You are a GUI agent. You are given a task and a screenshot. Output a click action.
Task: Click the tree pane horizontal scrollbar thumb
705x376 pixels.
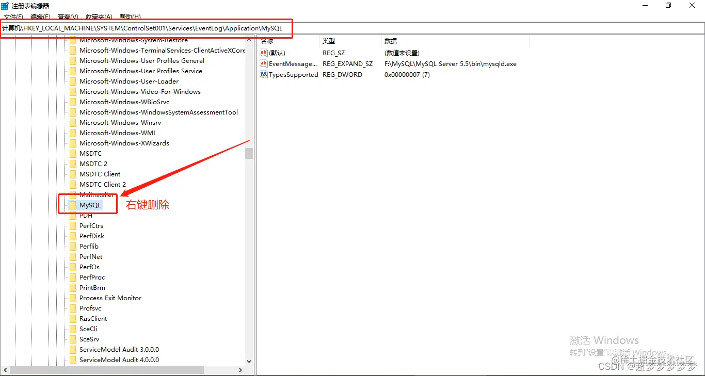coord(107,370)
